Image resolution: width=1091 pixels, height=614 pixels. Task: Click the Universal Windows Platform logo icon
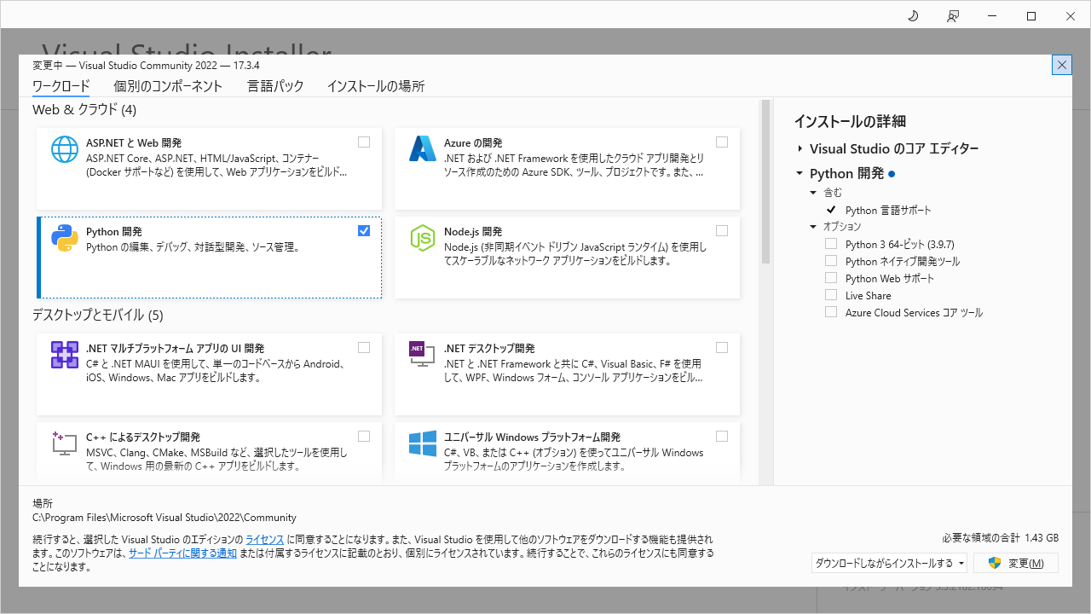[x=423, y=443]
